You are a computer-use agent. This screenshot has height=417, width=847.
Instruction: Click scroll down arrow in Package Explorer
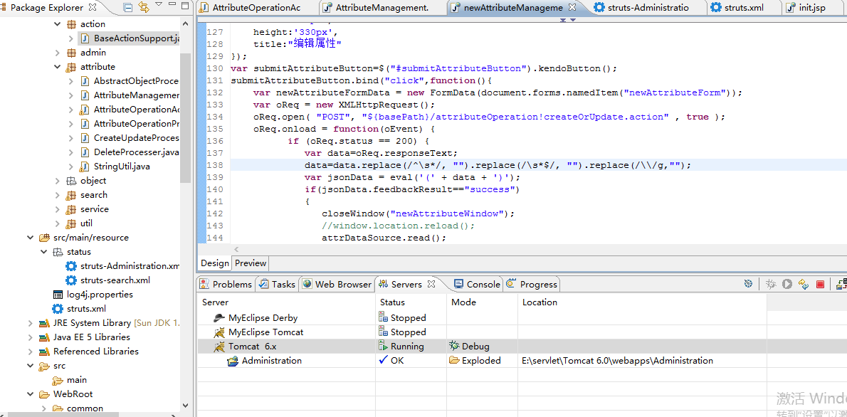[185, 405]
